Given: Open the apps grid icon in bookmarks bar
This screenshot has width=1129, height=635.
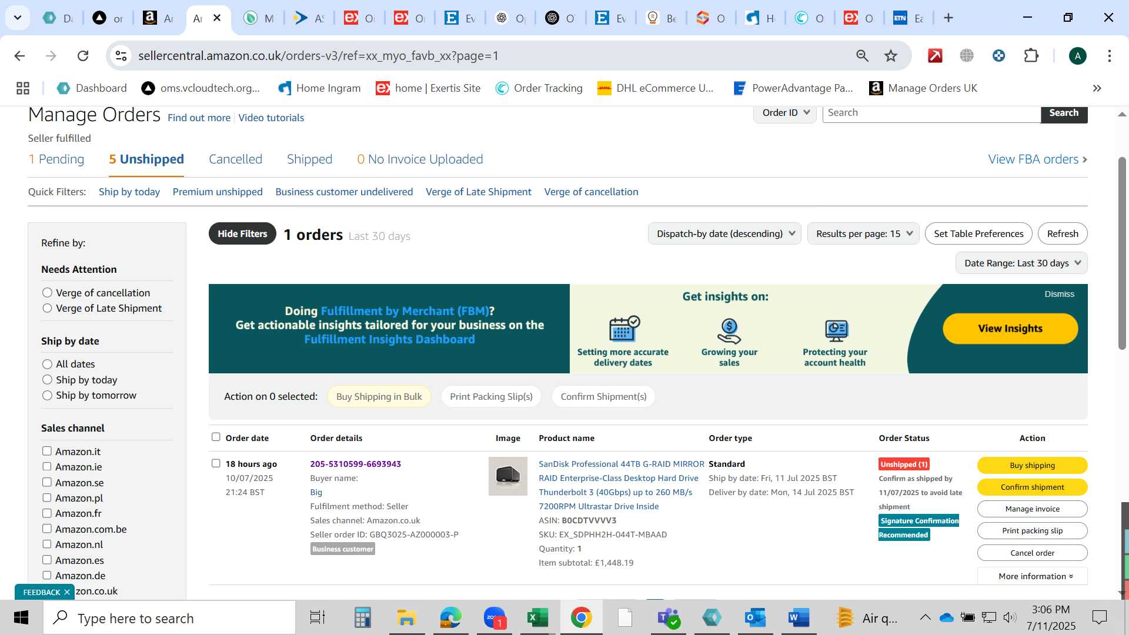Looking at the screenshot, I should click(23, 88).
